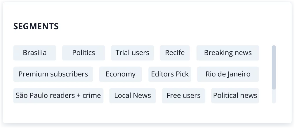Viewport: 295px width, 128px height.
Task: Choose the Politics segment tag
Action: [84, 53]
